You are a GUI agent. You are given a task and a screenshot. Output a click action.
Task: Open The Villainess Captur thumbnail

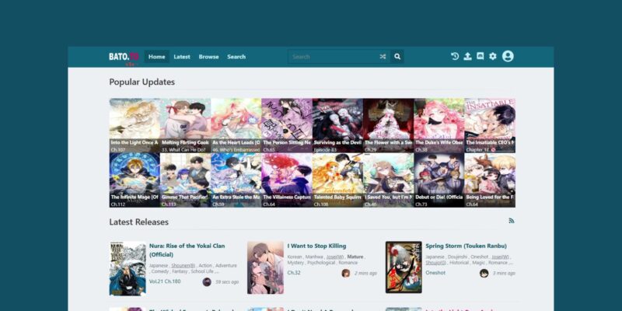(287, 180)
